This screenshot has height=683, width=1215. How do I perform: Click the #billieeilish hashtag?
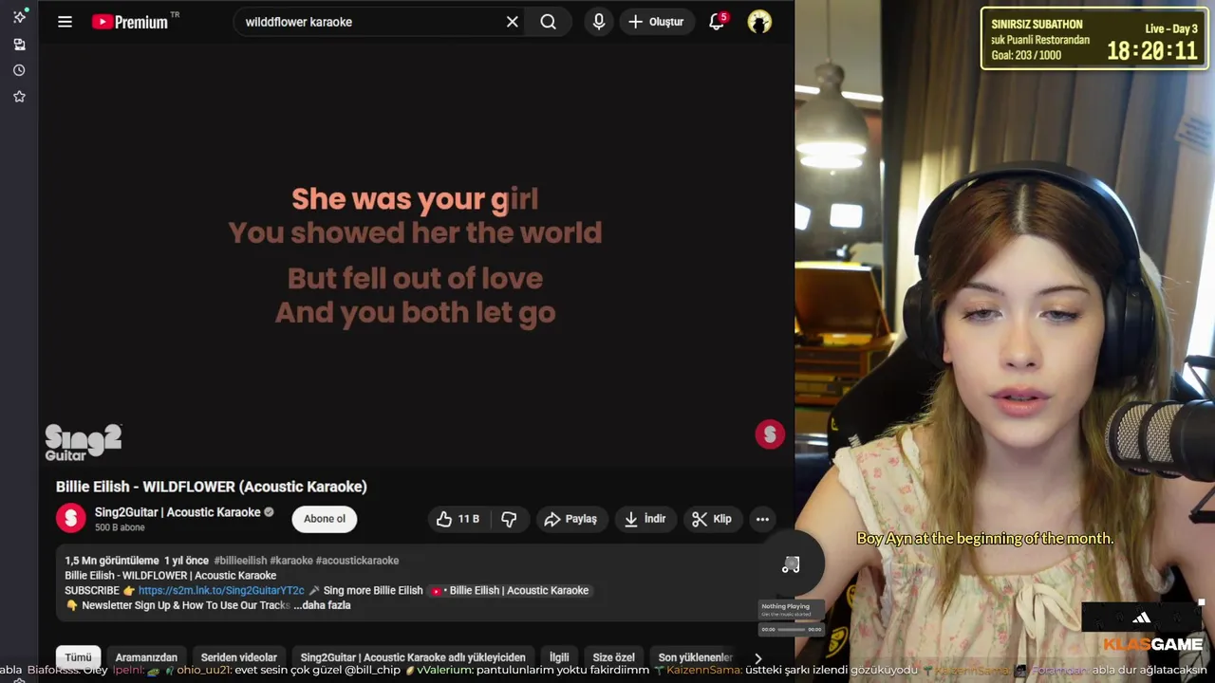pyautogui.click(x=240, y=561)
